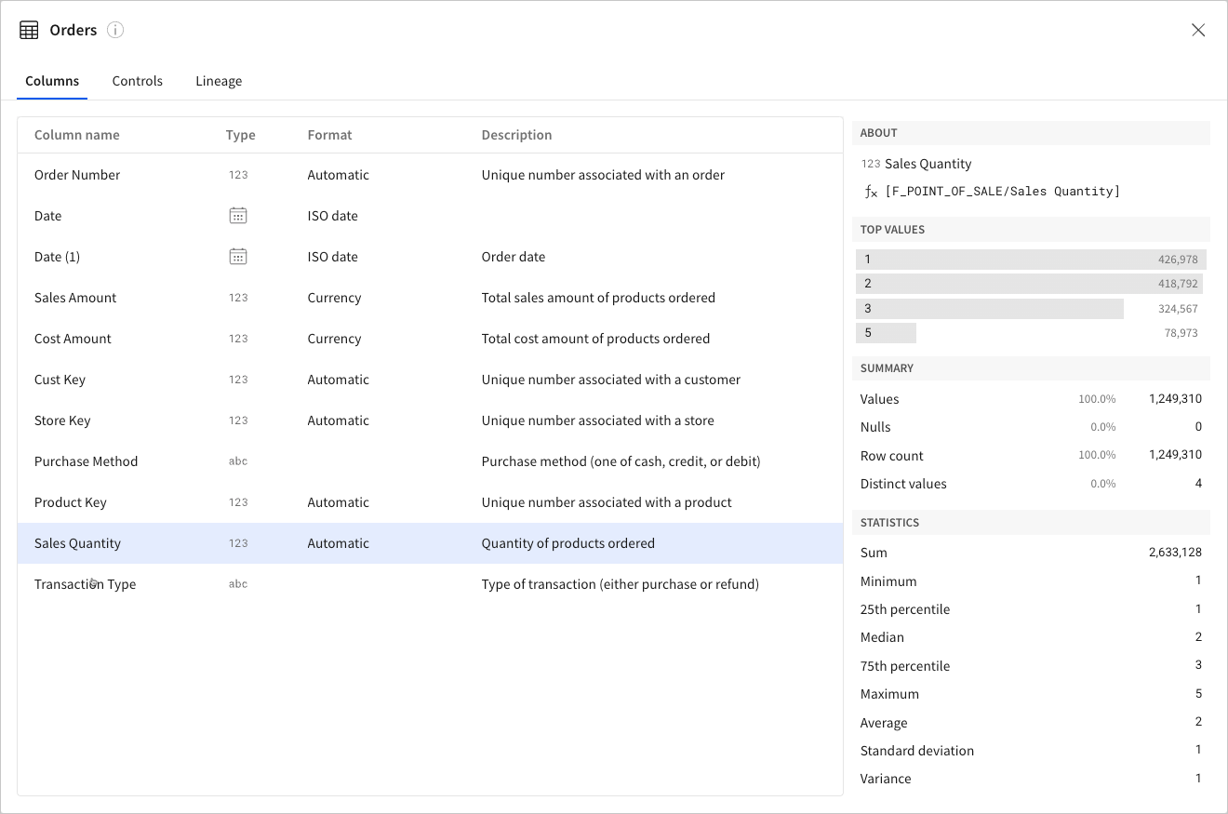Click the Cust Key description text
Screen dimensions: 1228x814
[610, 380]
